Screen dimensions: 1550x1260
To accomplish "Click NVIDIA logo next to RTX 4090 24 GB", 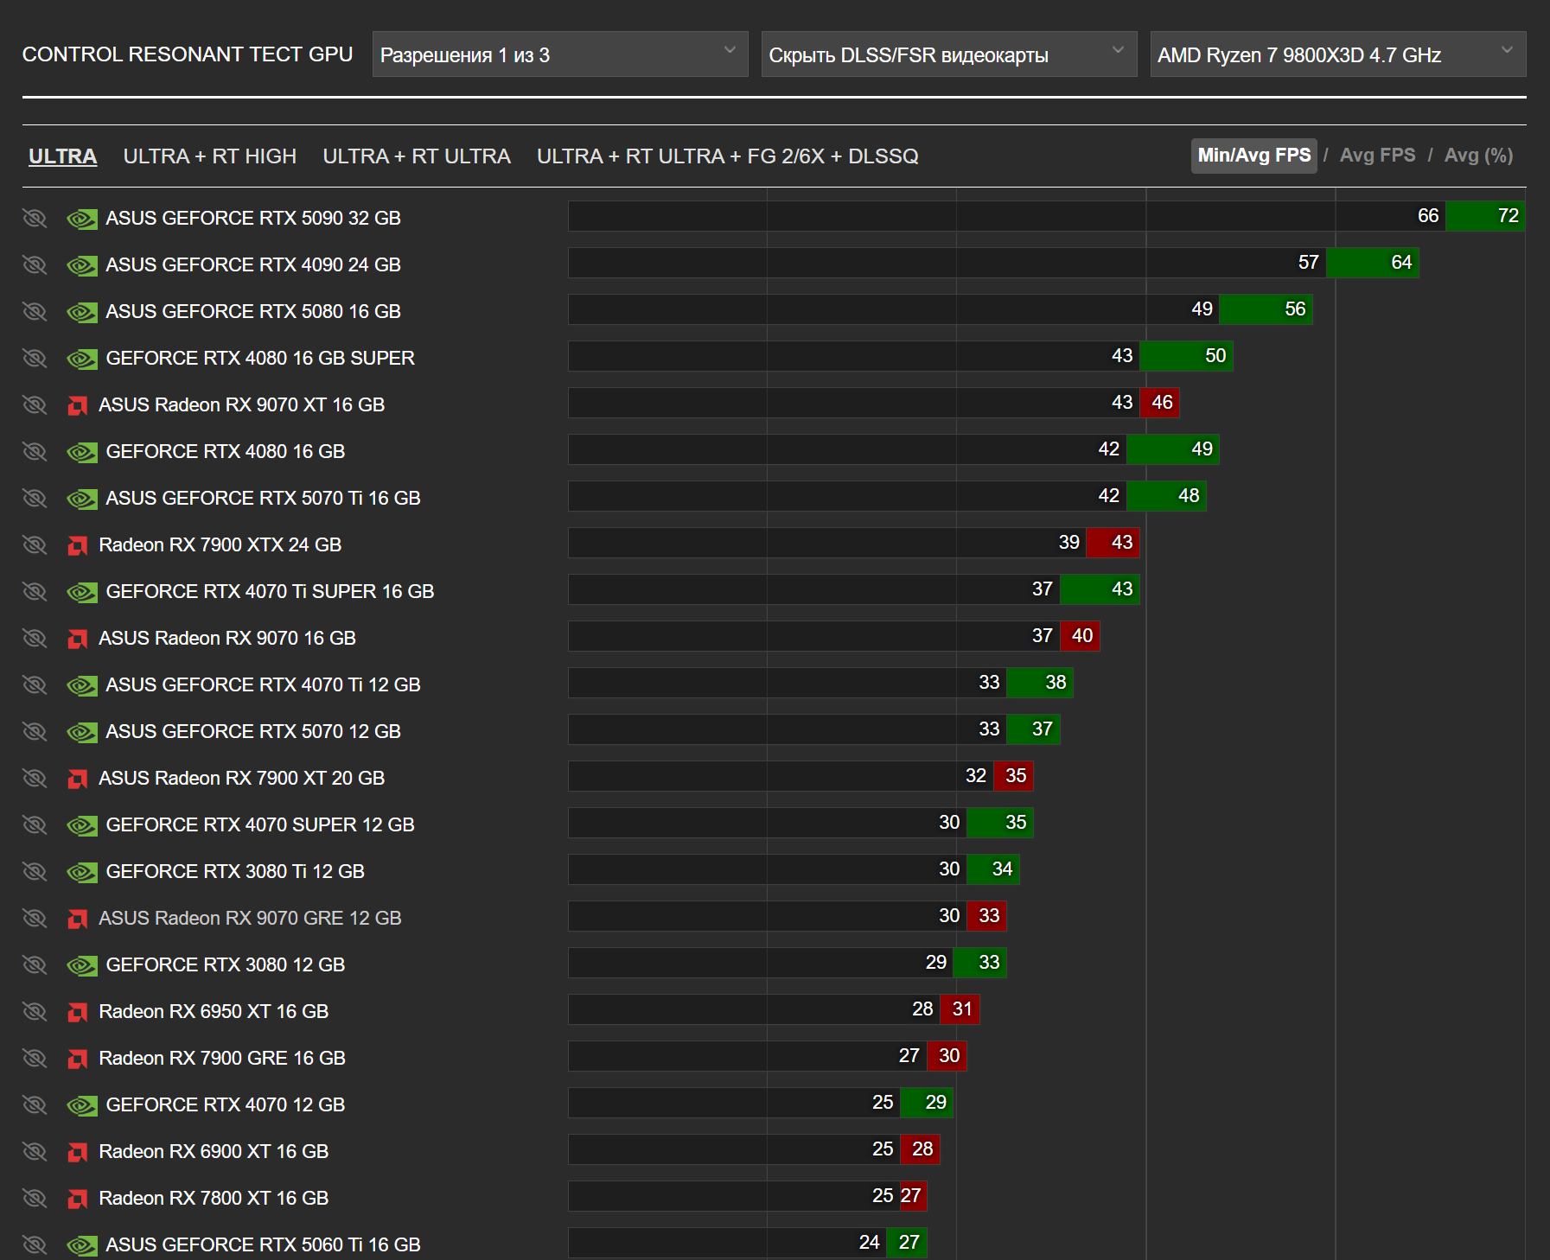I will [82, 265].
